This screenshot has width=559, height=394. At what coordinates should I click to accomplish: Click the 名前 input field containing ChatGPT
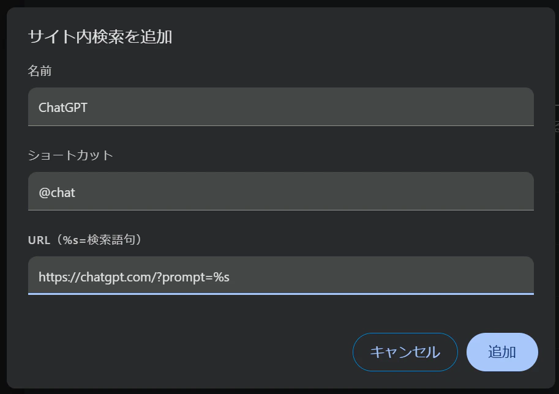[x=280, y=106]
